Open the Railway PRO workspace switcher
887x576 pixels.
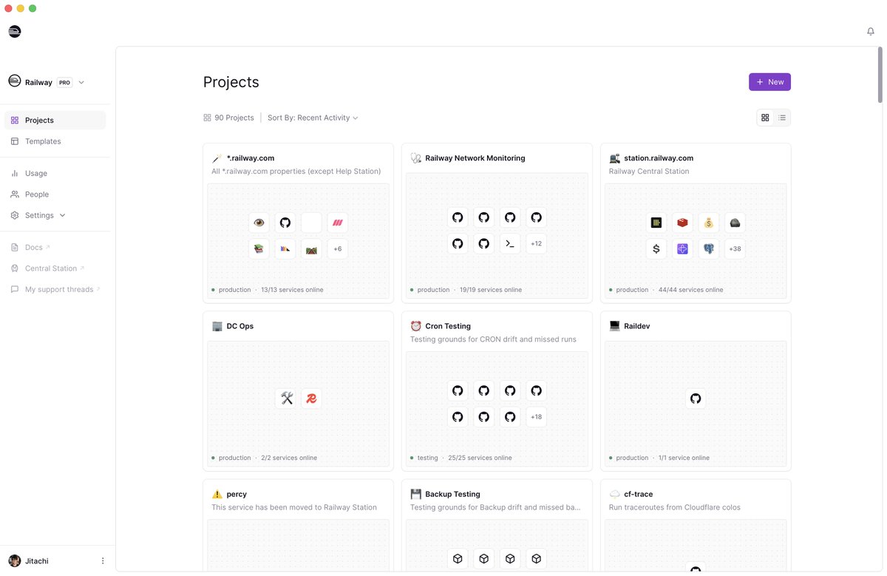coord(47,82)
